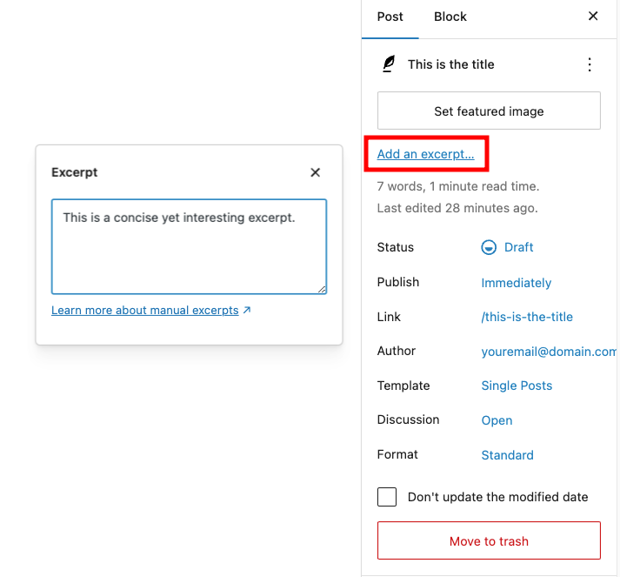Open the Discussion Open setting

coord(497,420)
